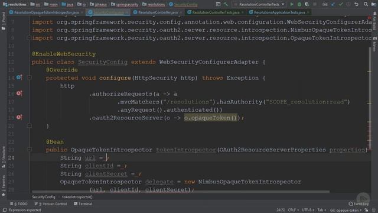Open Tab indent settings selector

322,210
